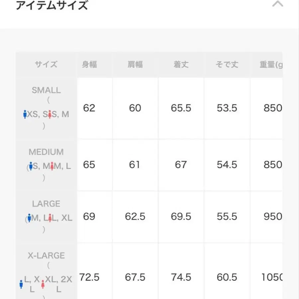The width and height of the screenshot is (299, 299).
Task: Click the 着丈 value 65.5 for SMALL
Action: point(181,108)
